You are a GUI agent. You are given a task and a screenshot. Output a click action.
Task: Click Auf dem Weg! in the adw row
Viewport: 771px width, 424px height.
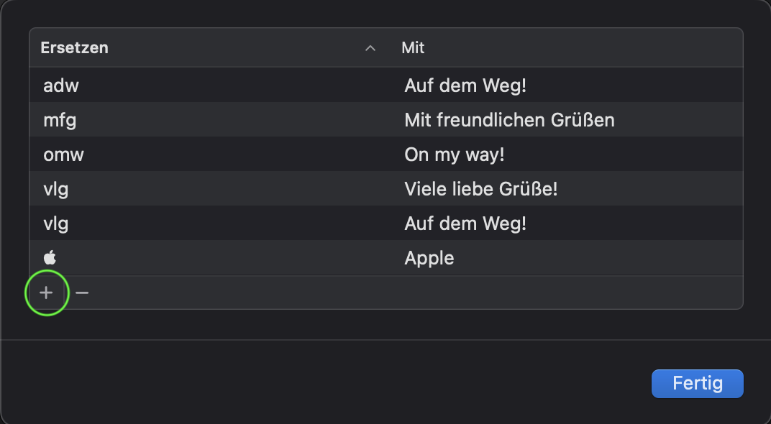465,86
